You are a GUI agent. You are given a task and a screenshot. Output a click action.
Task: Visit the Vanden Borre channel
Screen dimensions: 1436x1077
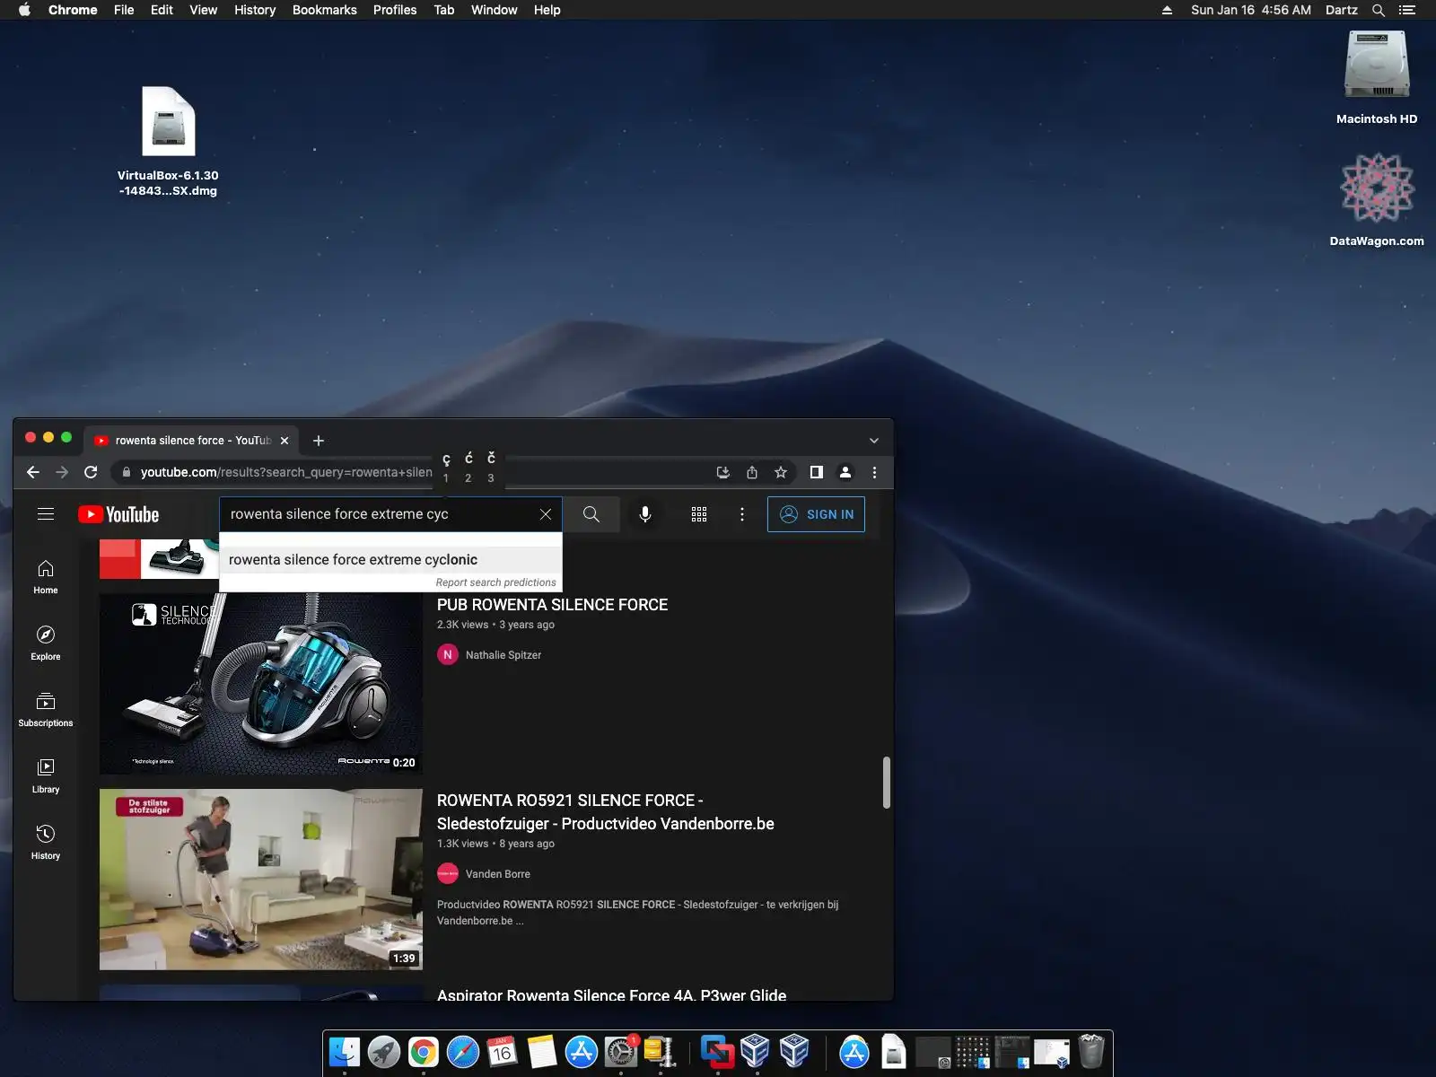pos(498,874)
